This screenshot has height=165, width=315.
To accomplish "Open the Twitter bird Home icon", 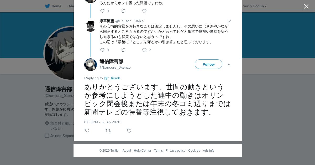I will (48, 6).
